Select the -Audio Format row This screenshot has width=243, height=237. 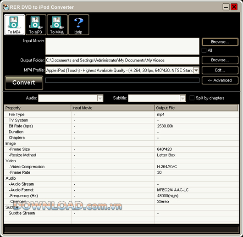(121, 190)
